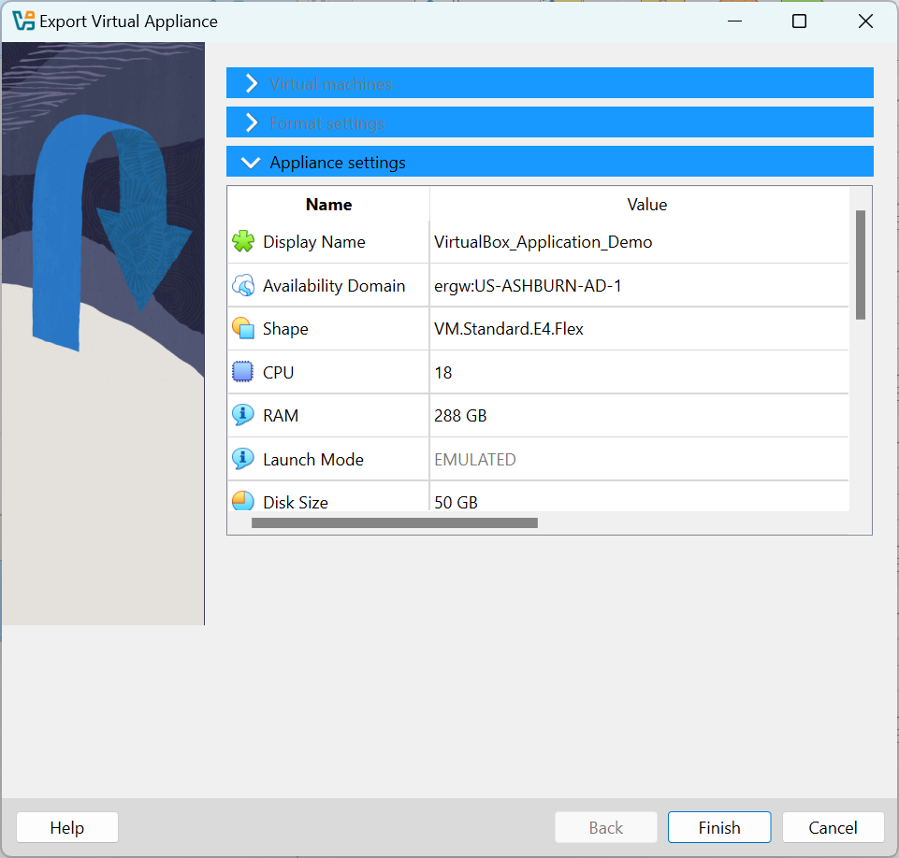Select the ergw:US-ASHBURN-AD-1 value
899x858 pixels.
click(x=528, y=285)
